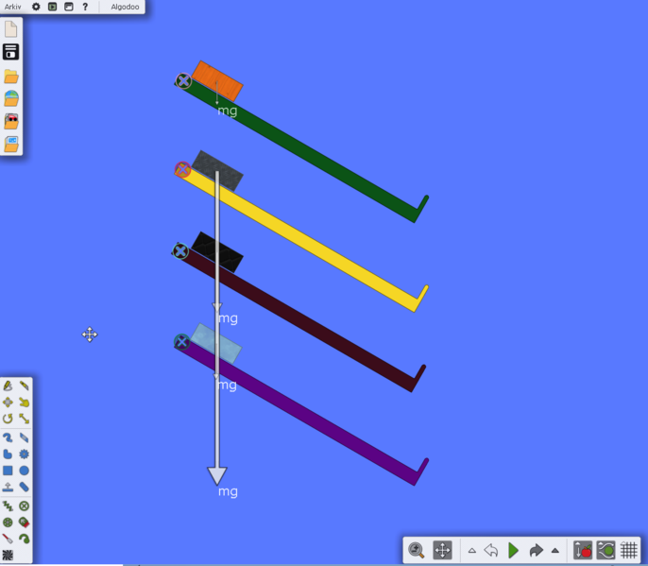The image size is (648, 566).
Task: Expand the undo history arrow
Action: 471,550
